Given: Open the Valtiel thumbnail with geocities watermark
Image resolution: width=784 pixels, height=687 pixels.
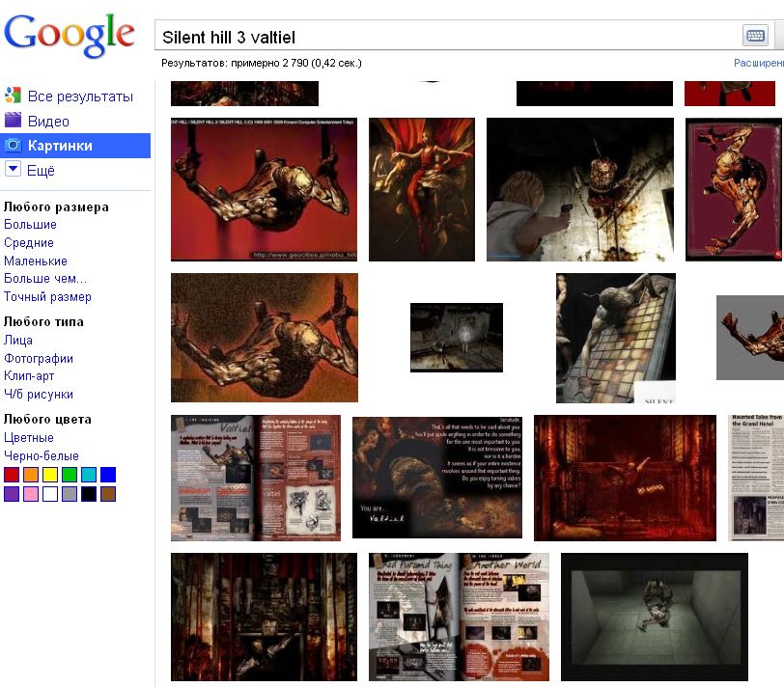Looking at the screenshot, I should pos(264,189).
